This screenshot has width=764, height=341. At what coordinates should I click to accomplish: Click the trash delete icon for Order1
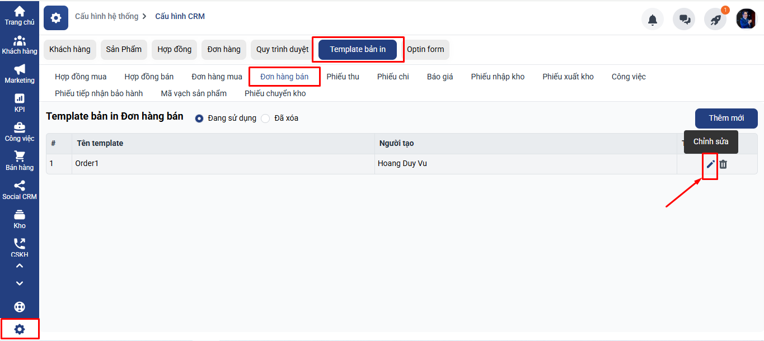[x=723, y=164]
